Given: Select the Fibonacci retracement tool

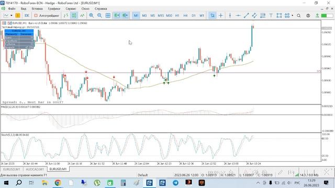Looking at the screenshot, I should (x=263, y=16).
